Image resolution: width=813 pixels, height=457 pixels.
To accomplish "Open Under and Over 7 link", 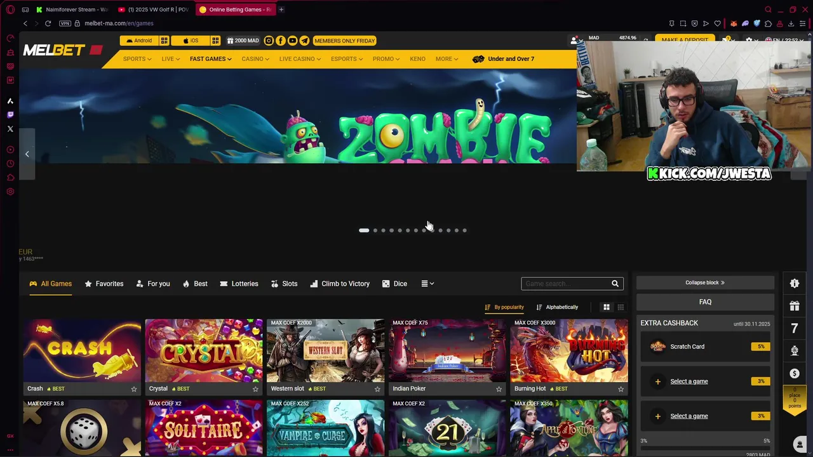I will click(x=504, y=59).
